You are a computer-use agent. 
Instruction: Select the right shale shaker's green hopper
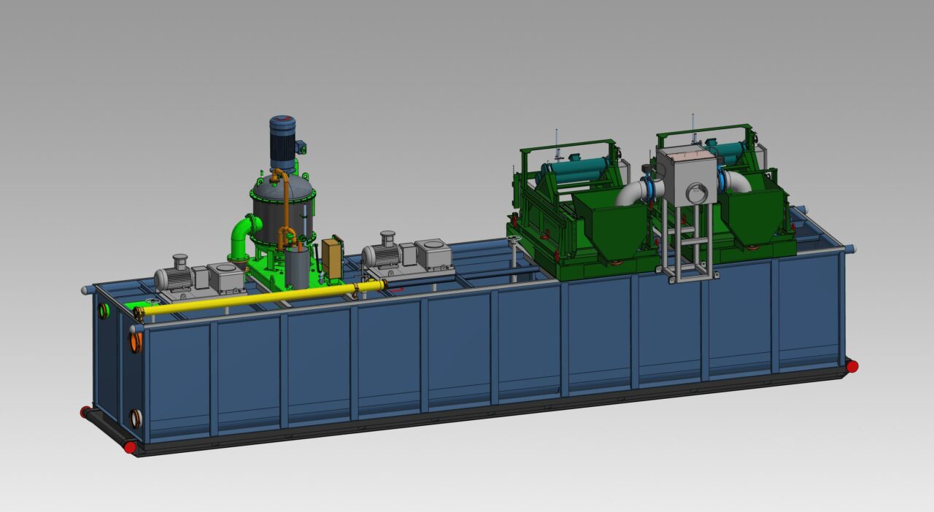coord(755,212)
